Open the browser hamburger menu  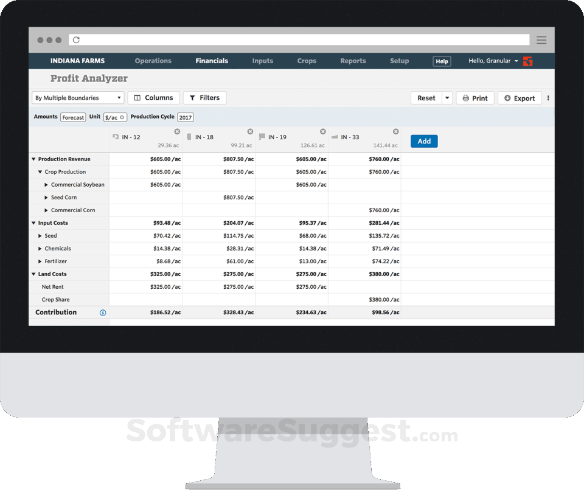click(x=541, y=40)
